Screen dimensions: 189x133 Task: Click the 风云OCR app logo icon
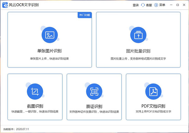[x=5, y=5]
